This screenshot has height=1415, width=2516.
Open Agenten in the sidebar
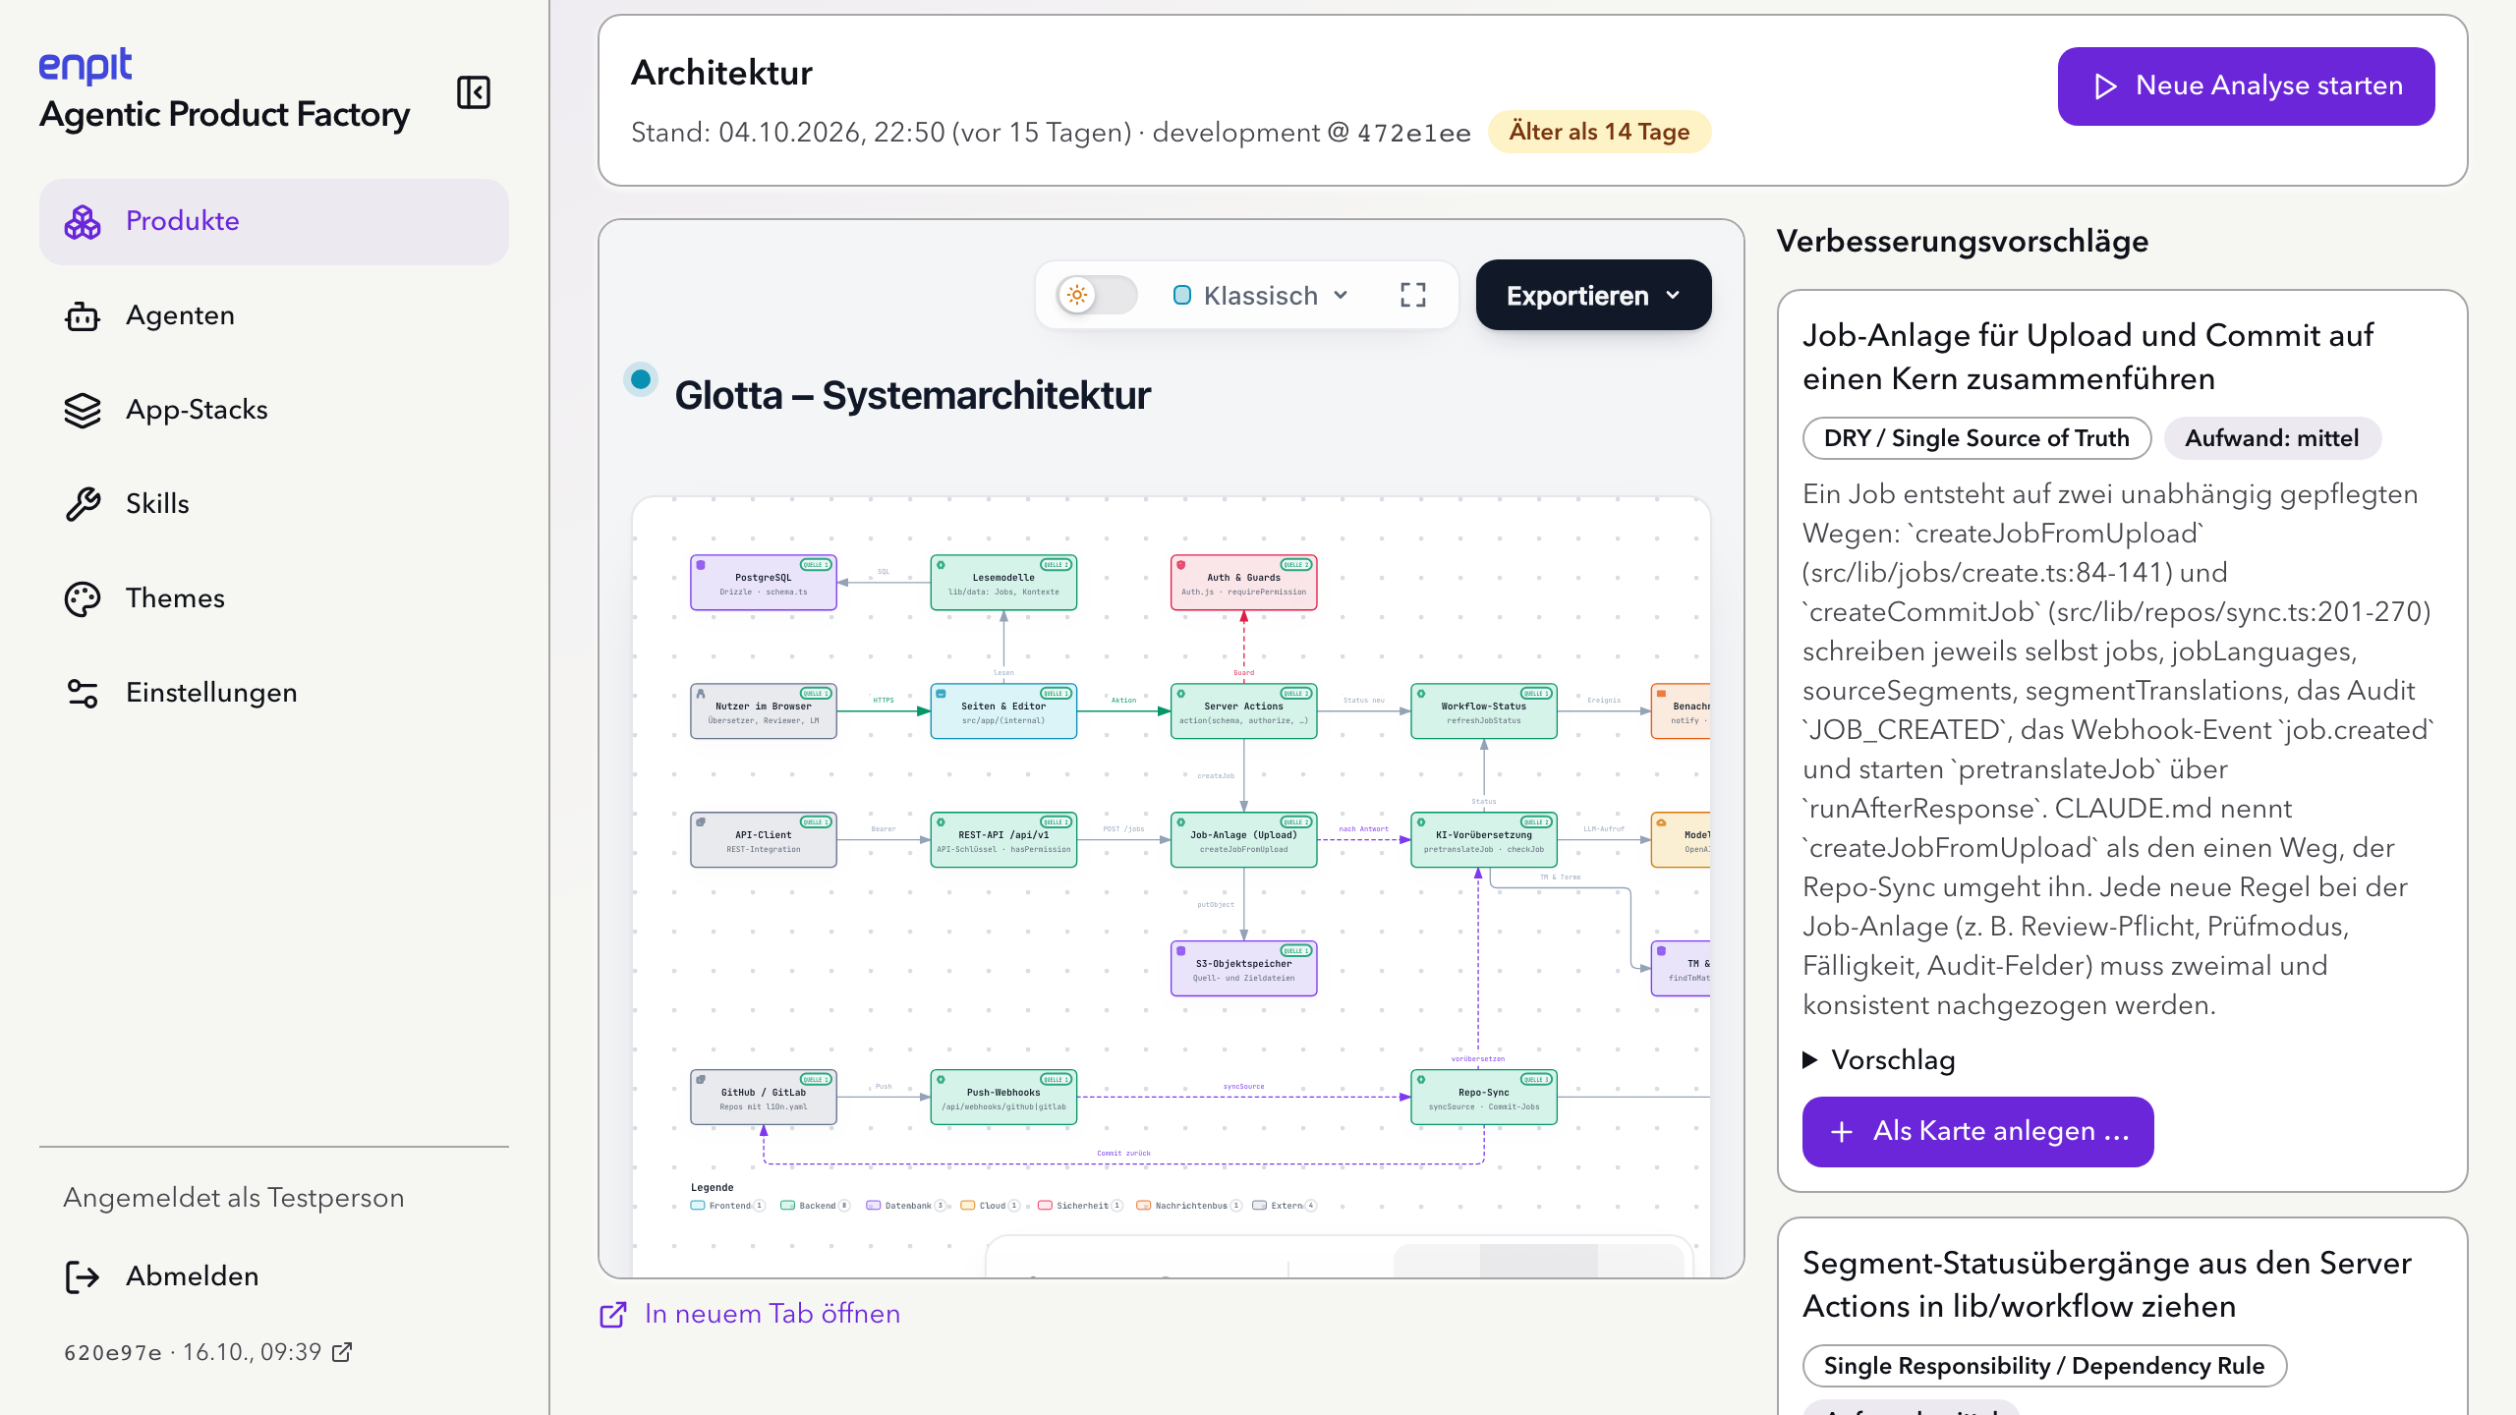tap(274, 315)
